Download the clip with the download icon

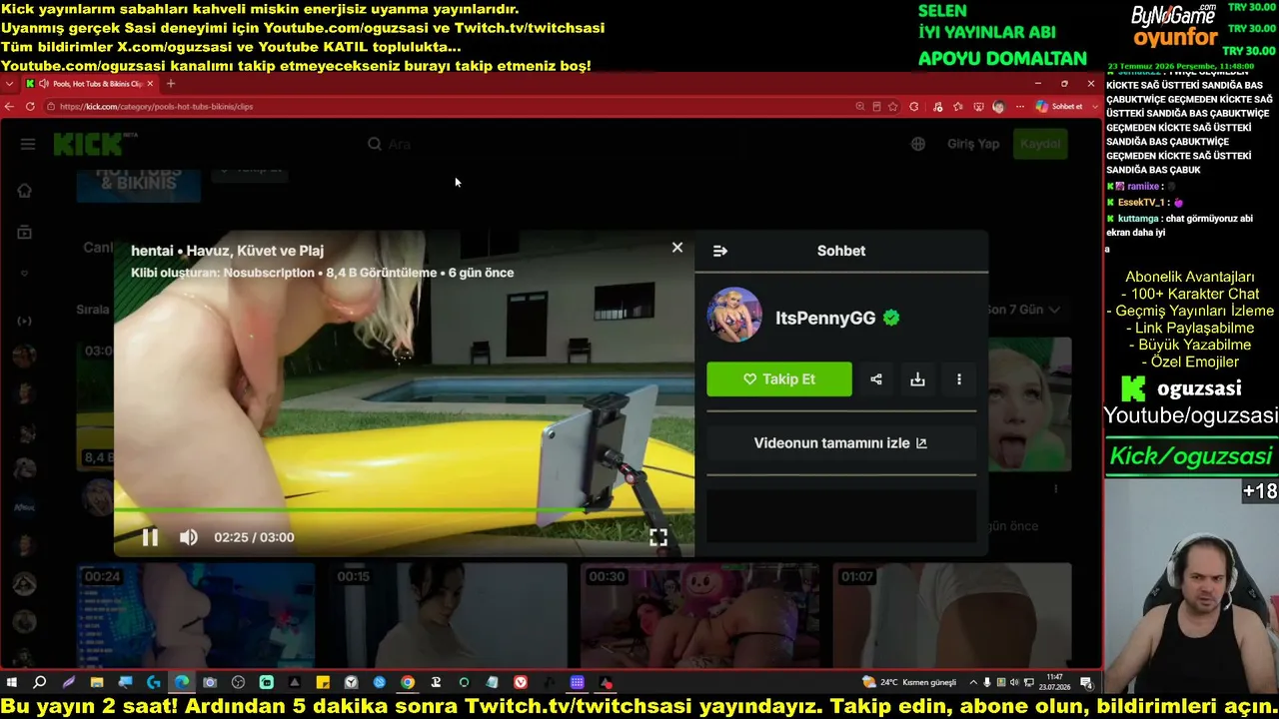click(917, 379)
